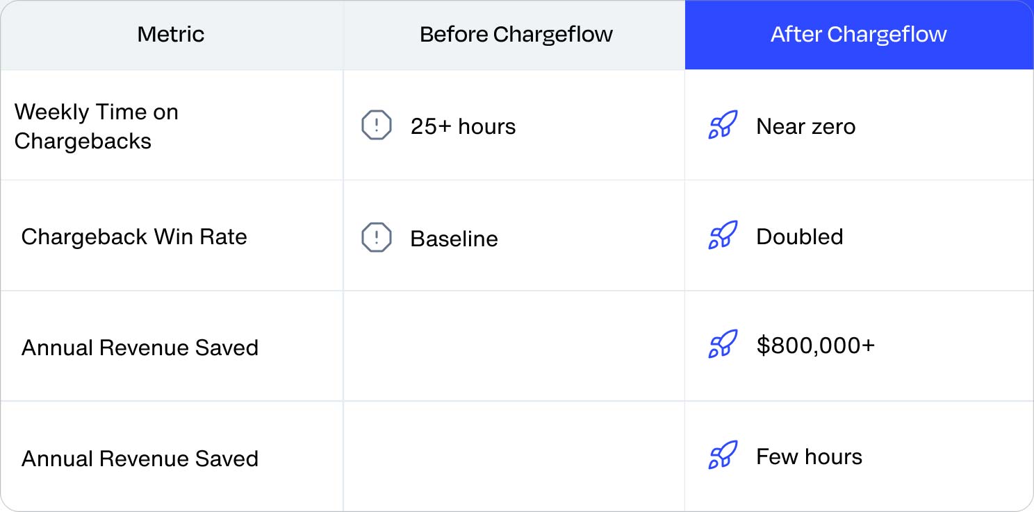Screen dimensions: 1034x512
Task: Click the Weekly Time on Chargebacks label
Action: click(x=97, y=126)
